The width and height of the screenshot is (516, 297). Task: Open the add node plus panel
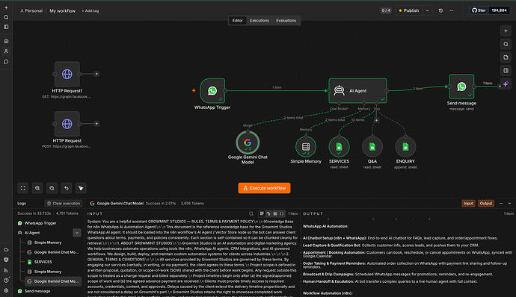(506, 31)
